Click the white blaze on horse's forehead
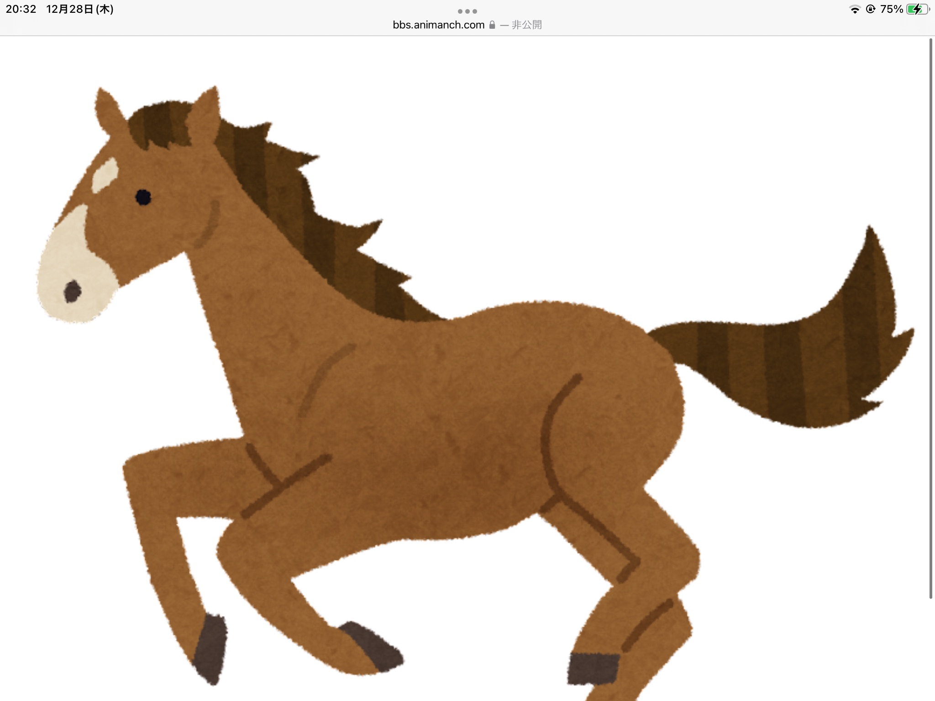The image size is (935, 701). 105,175
